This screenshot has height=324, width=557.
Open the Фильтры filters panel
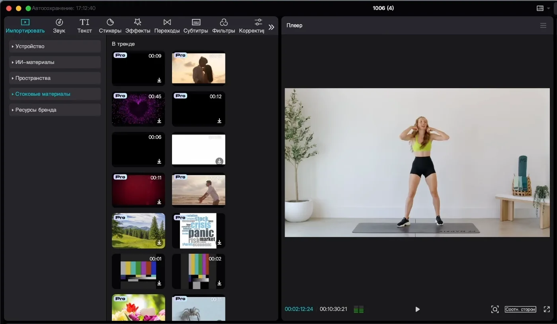coord(223,26)
